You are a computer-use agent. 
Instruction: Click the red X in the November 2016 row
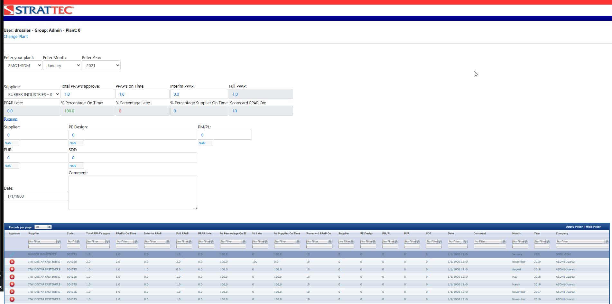[12, 299]
